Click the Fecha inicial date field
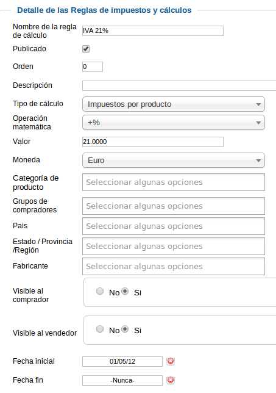The height and width of the screenshot is (393, 276). pos(122,361)
